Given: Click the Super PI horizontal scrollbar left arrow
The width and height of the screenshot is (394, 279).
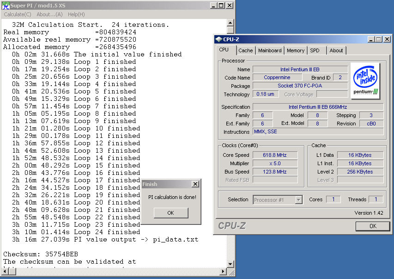Looking at the screenshot, I should (5, 272).
